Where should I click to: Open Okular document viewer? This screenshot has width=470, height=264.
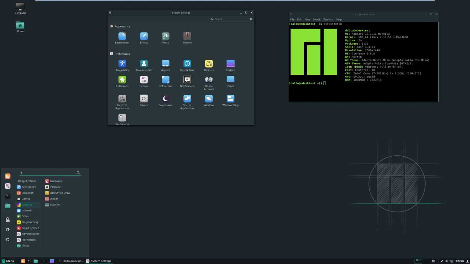click(x=54, y=199)
